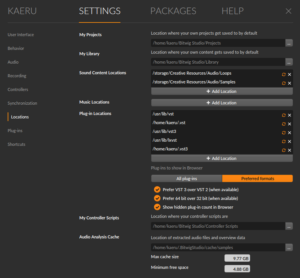Select the /home/kaeru/.vst path entry
Viewport: 300px width, 278px height.
(169, 123)
